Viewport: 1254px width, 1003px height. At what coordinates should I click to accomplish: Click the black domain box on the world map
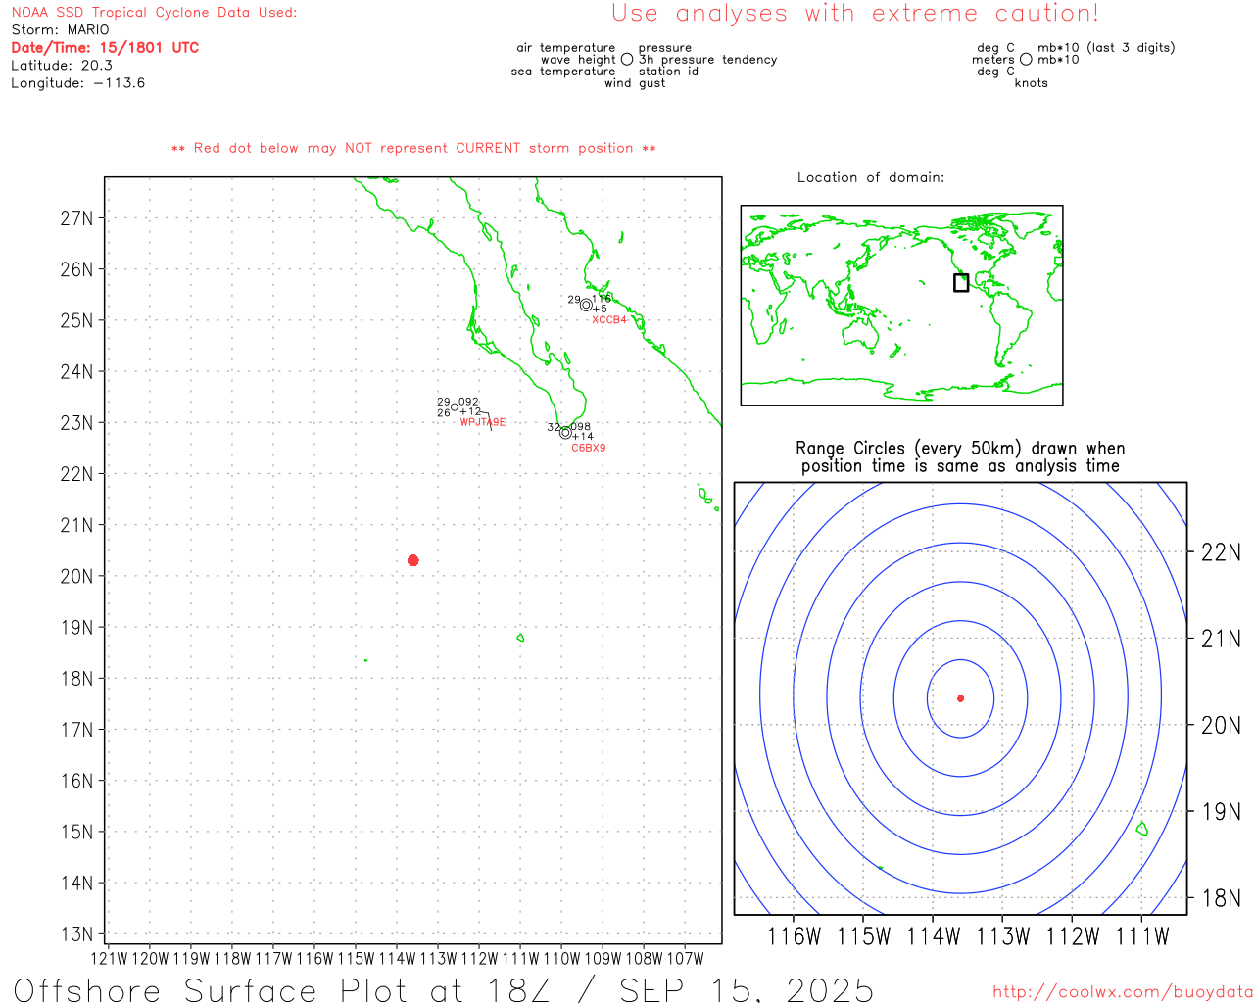[961, 282]
